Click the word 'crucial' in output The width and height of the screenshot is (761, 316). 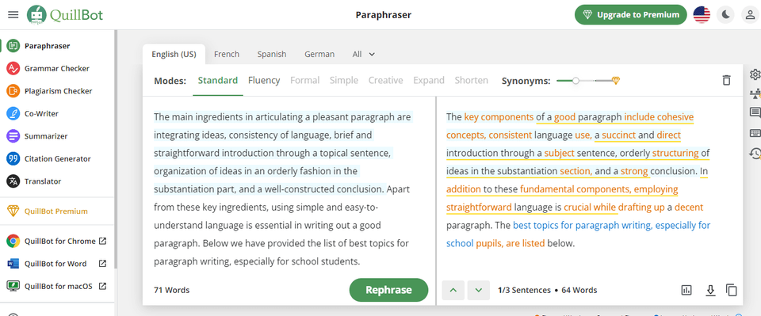click(x=577, y=207)
